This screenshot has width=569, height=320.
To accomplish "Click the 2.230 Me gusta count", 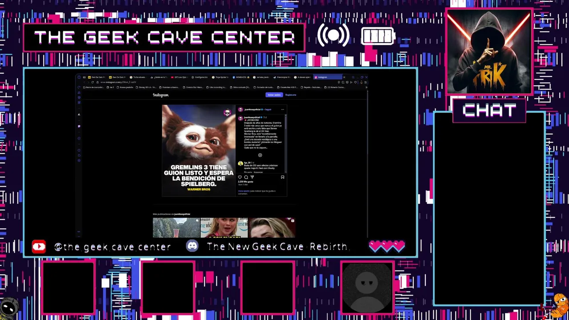I will 245,181.
